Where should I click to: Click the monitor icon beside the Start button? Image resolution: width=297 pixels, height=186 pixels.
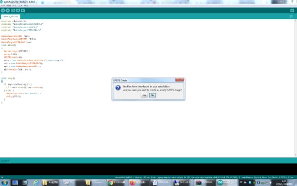[15, 183]
